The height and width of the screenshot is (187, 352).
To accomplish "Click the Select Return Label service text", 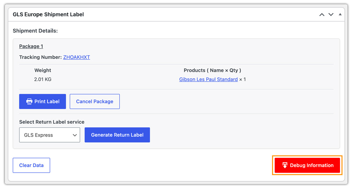I will [x=52, y=122].
